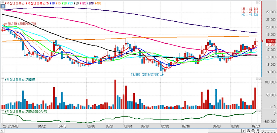The image size is (277, 133).
Task: Minimize the price chart pane
Action: tap(257, 3)
